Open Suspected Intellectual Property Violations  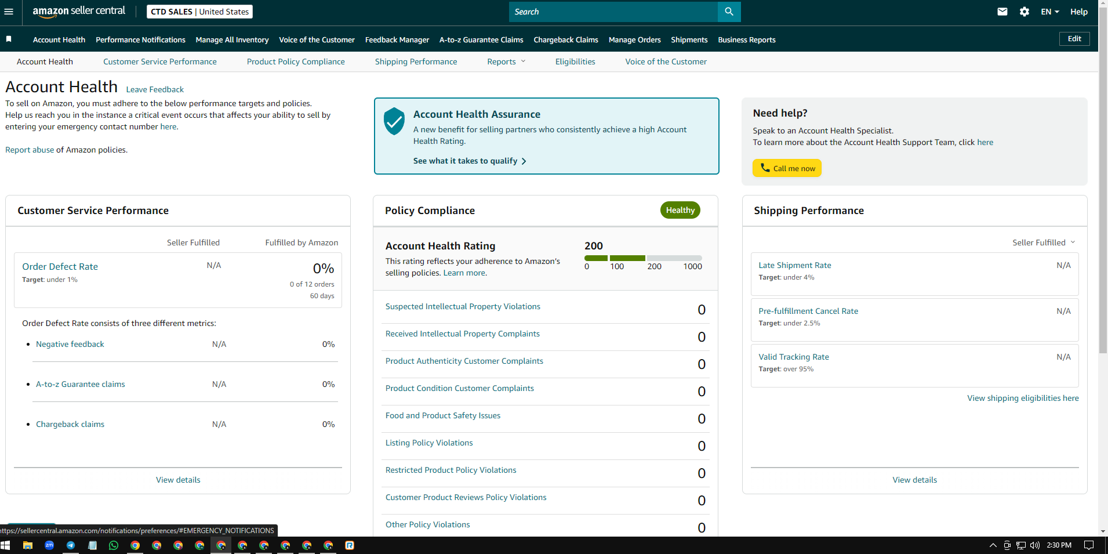(463, 306)
